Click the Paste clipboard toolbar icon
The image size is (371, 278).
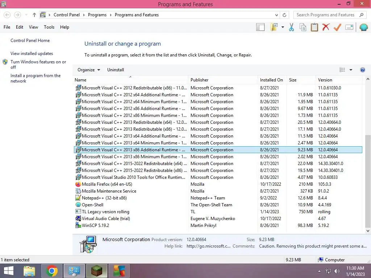(x=314, y=27)
